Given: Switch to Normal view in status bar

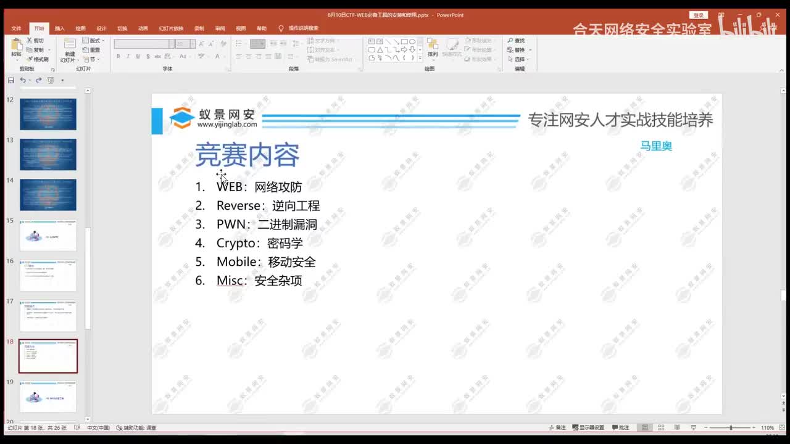Looking at the screenshot, I should [646, 427].
